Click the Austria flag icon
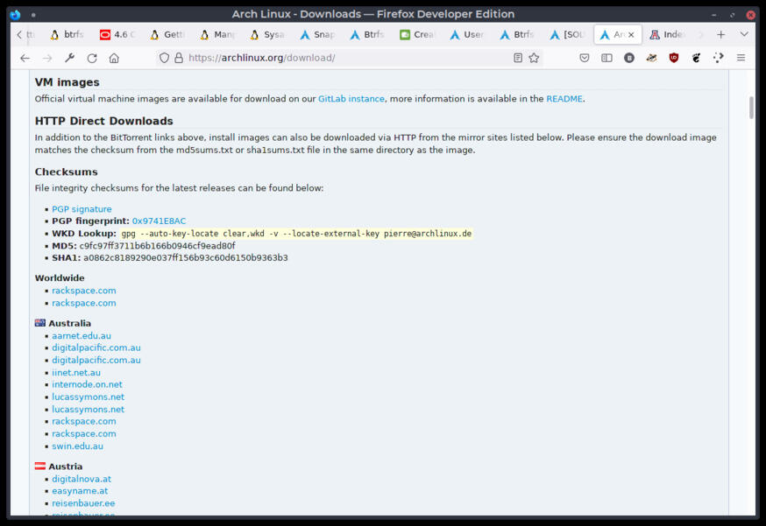 tap(40, 466)
